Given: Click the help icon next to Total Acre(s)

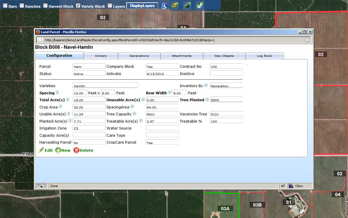Looking at the screenshot, I should 68,99.
